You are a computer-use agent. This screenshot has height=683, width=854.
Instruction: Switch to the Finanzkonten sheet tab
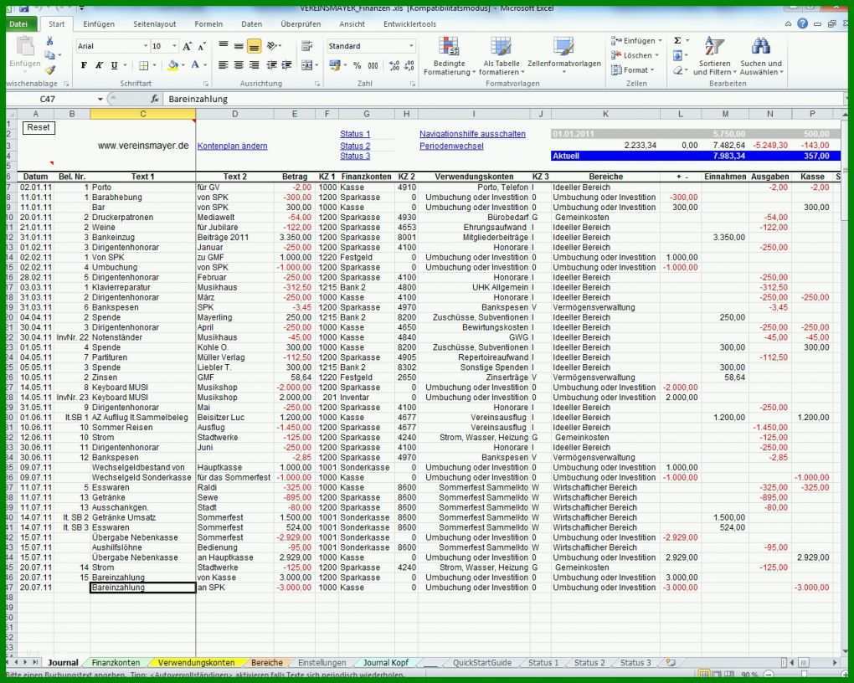[116, 663]
